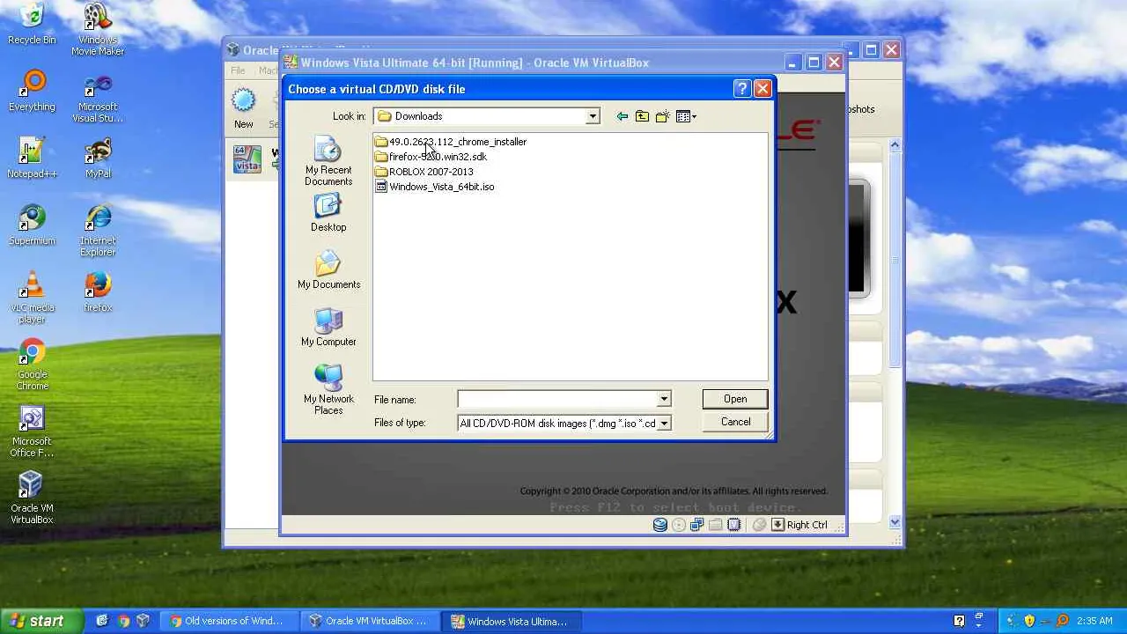Select the Notepad++ desktop icon
1127x634 pixels.
pos(32,158)
